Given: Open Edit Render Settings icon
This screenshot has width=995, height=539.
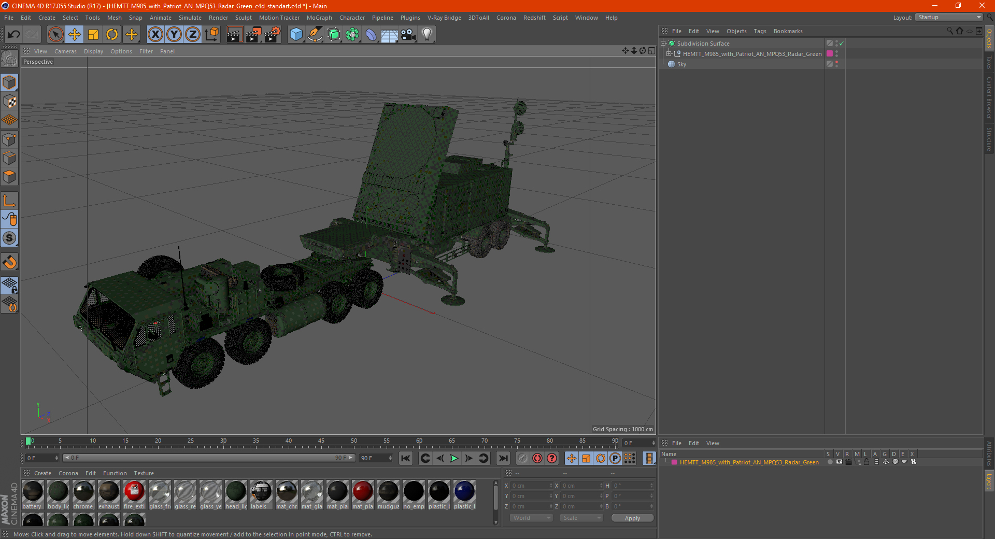Looking at the screenshot, I should coord(272,35).
